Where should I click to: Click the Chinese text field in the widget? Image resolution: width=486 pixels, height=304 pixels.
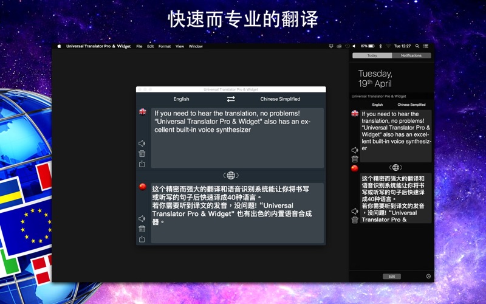point(396,198)
